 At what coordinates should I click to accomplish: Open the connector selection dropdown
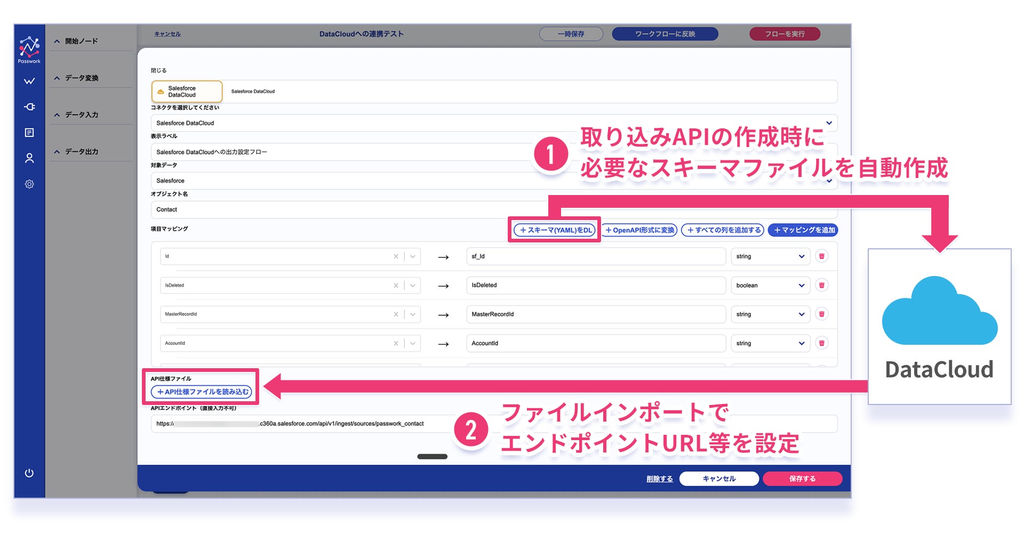pyautogui.click(x=494, y=123)
